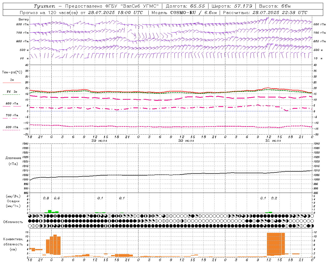Click the Прогноз на 120 часа(ов) text
The image size is (327, 262).
click(x=49, y=13)
